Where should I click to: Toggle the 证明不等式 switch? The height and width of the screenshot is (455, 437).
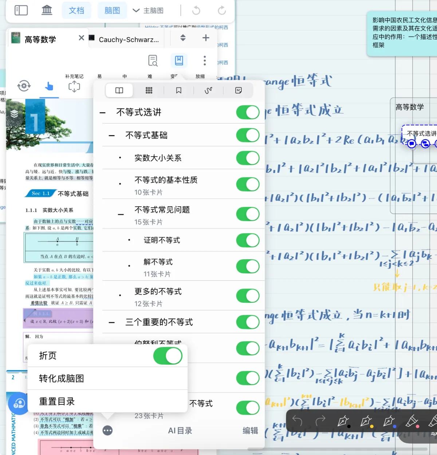tap(248, 240)
